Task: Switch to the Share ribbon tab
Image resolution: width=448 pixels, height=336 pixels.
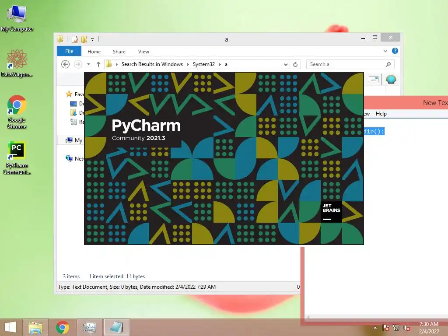Action: pyautogui.click(x=119, y=52)
